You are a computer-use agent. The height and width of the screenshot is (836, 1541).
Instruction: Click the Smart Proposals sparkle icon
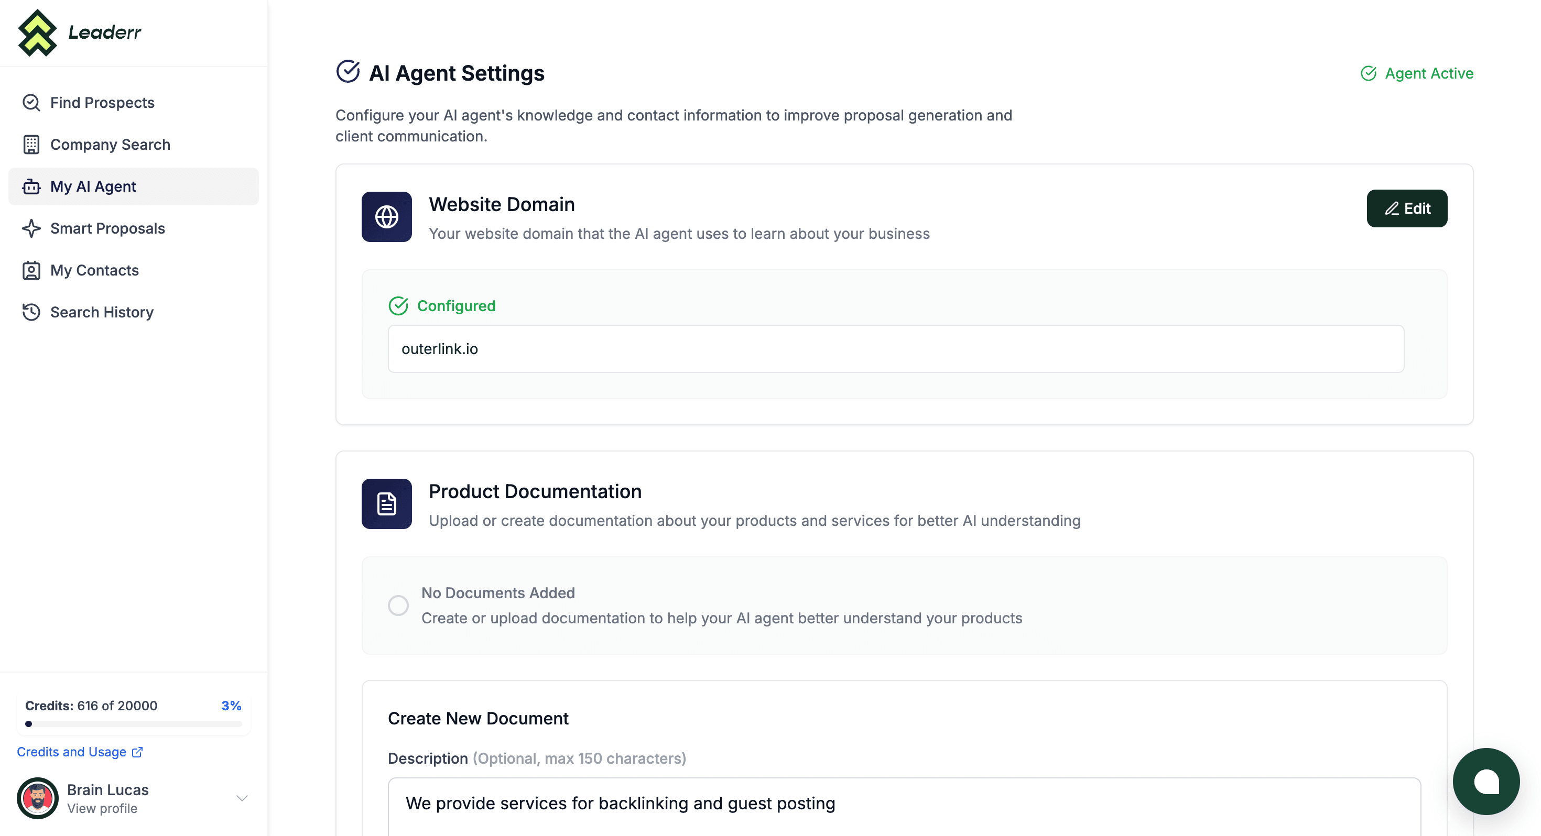(31, 228)
